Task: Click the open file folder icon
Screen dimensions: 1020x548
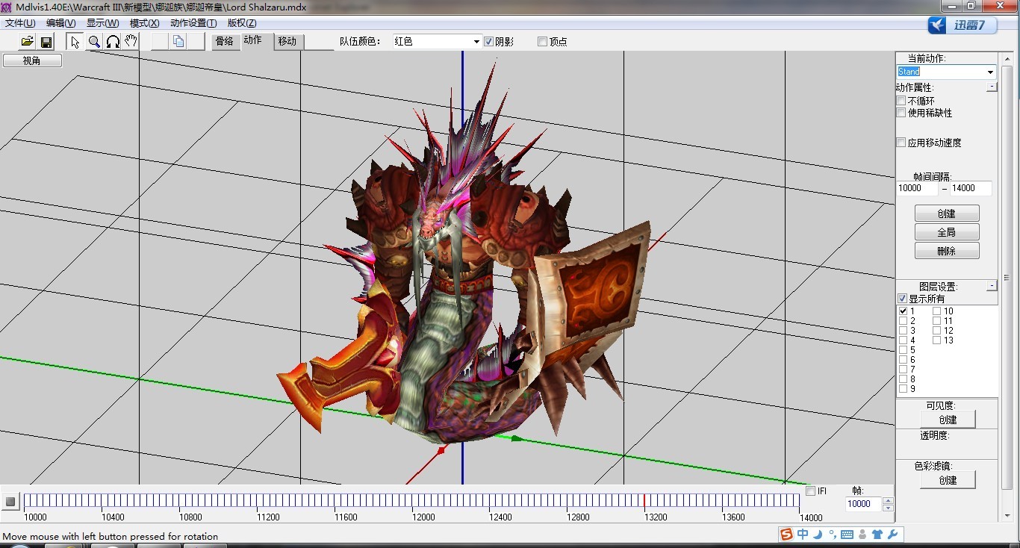Action: pos(28,42)
